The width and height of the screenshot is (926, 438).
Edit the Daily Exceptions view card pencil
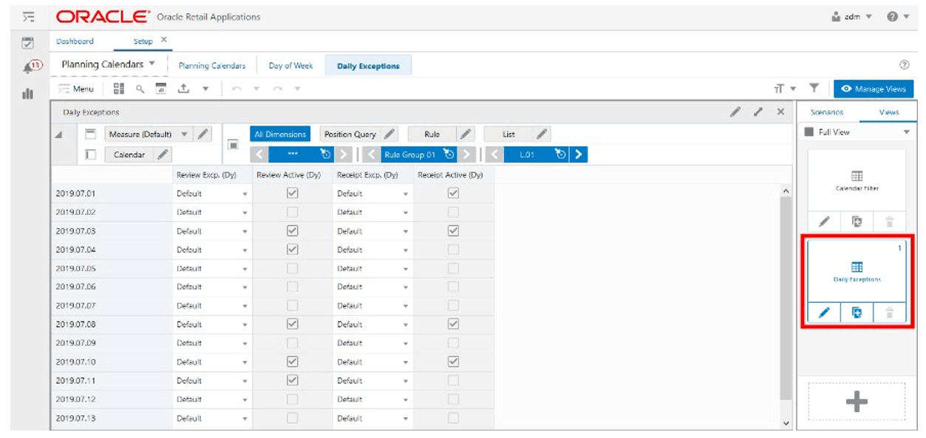[825, 313]
